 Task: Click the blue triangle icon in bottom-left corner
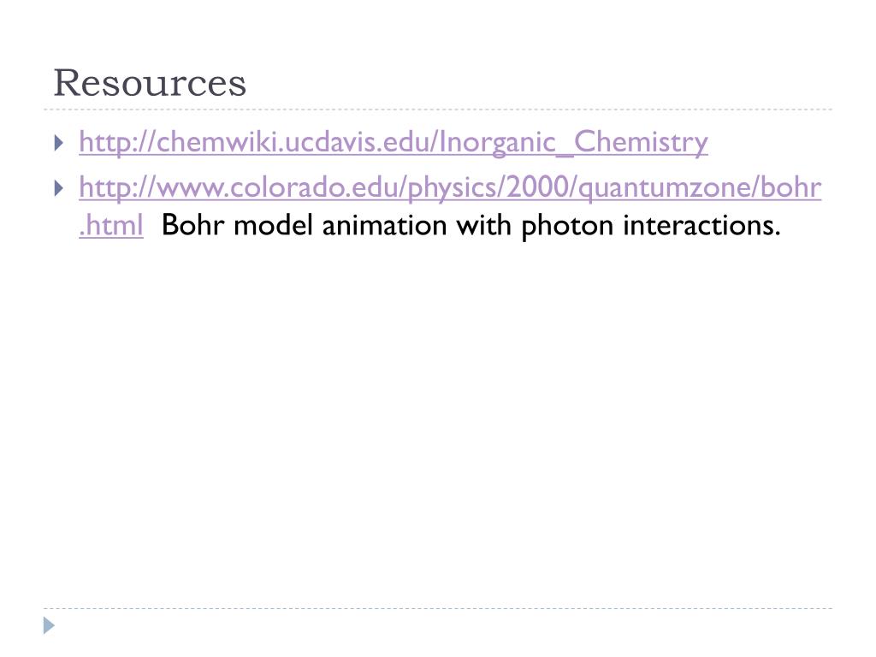click(x=49, y=625)
